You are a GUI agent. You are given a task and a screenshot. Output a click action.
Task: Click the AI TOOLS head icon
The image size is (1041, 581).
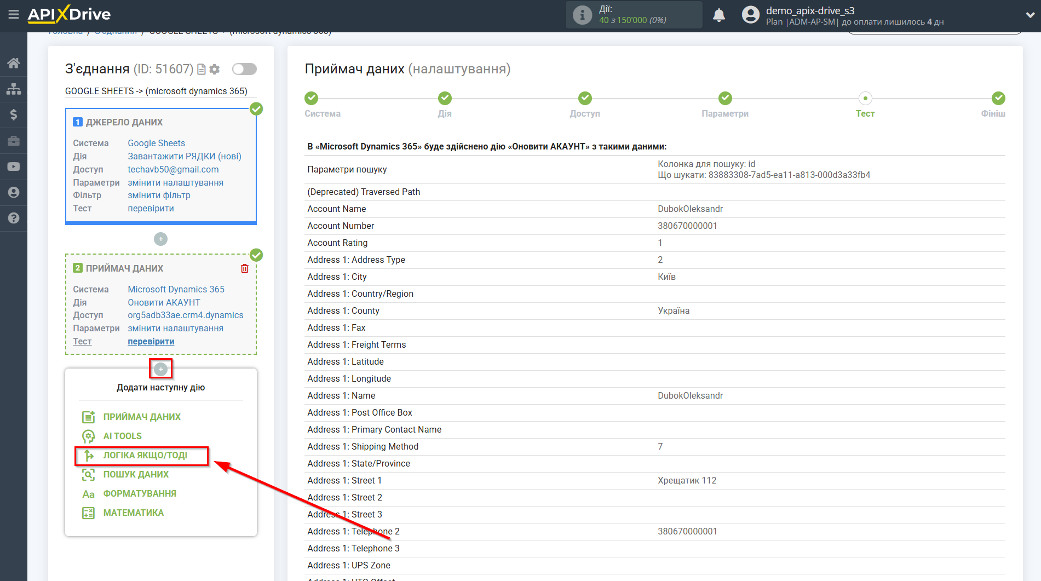88,436
